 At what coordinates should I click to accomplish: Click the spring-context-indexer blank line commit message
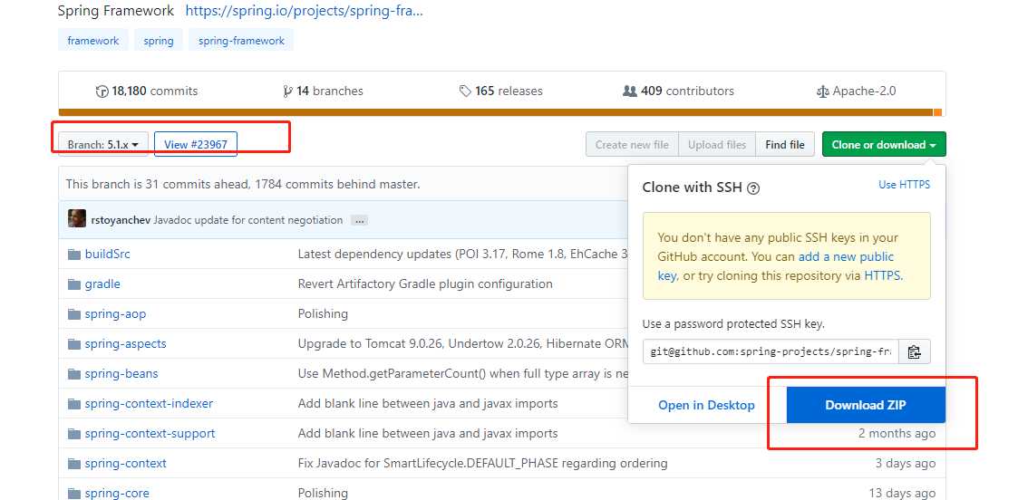[428, 403]
